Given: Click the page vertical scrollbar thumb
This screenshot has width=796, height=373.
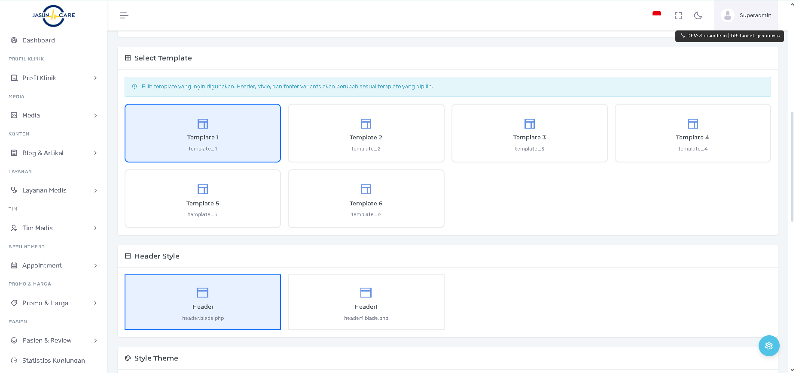Looking at the screenshot, I should (x=792, y=166).
